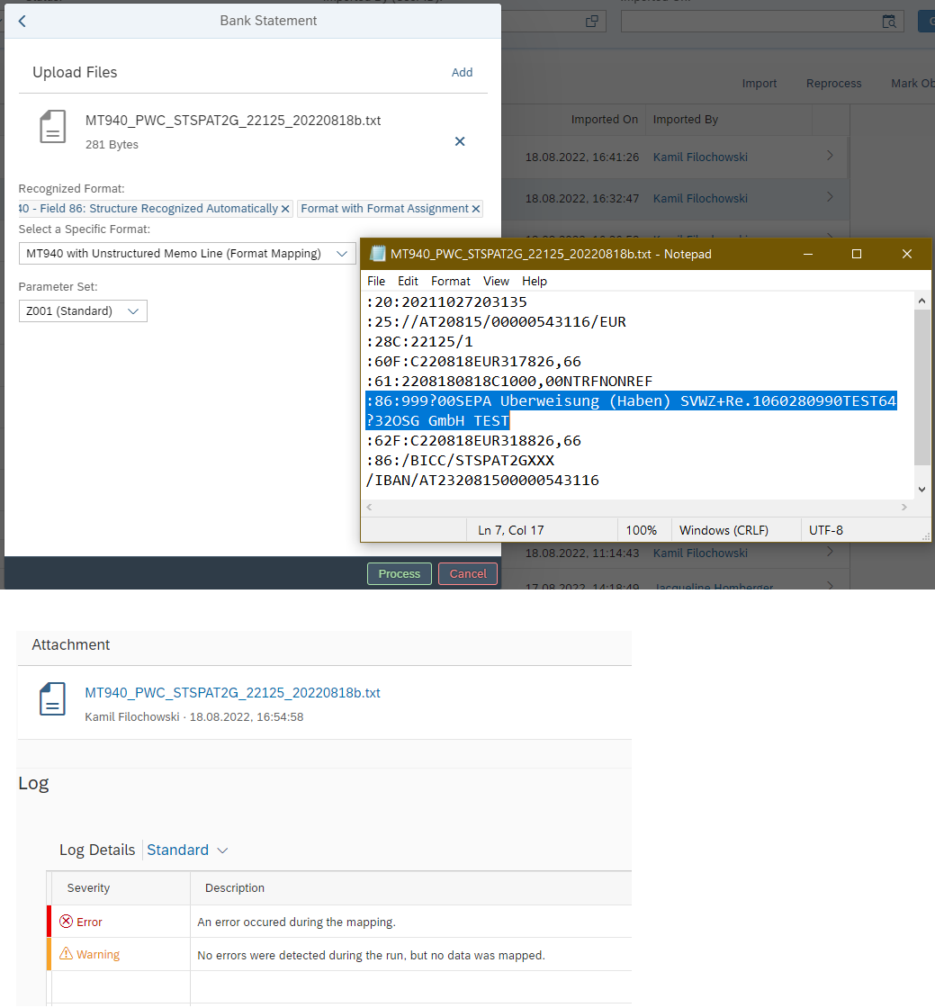The image size is (935, 1008).
Task: Remove the Format with Format Assignment token
Action: click(476, 209)
